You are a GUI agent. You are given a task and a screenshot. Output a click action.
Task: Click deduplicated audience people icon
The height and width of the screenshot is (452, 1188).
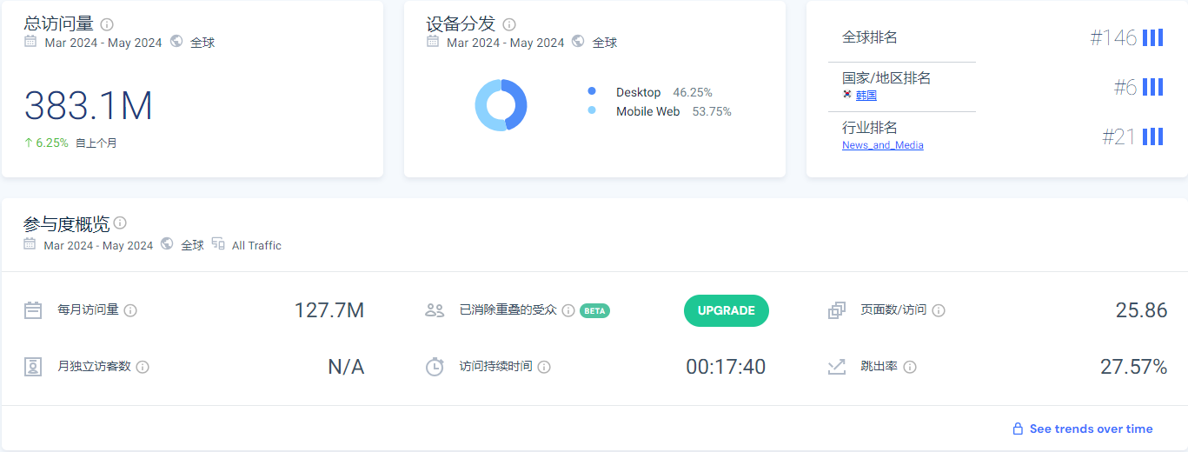coord(435,310)
